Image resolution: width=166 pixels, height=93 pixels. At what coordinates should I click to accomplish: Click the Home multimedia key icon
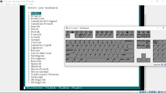(72, 32)
